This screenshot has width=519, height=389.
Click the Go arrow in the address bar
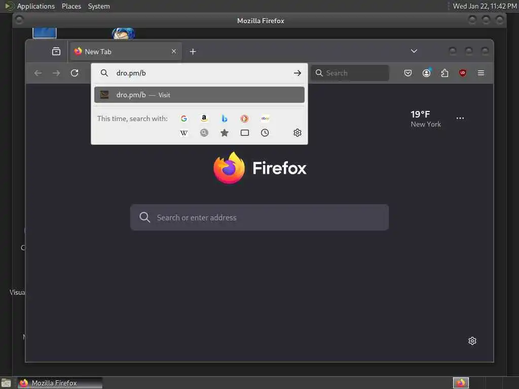coord(297,73)
